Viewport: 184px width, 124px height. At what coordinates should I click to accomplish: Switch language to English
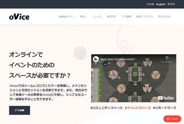tap(161, 4)
